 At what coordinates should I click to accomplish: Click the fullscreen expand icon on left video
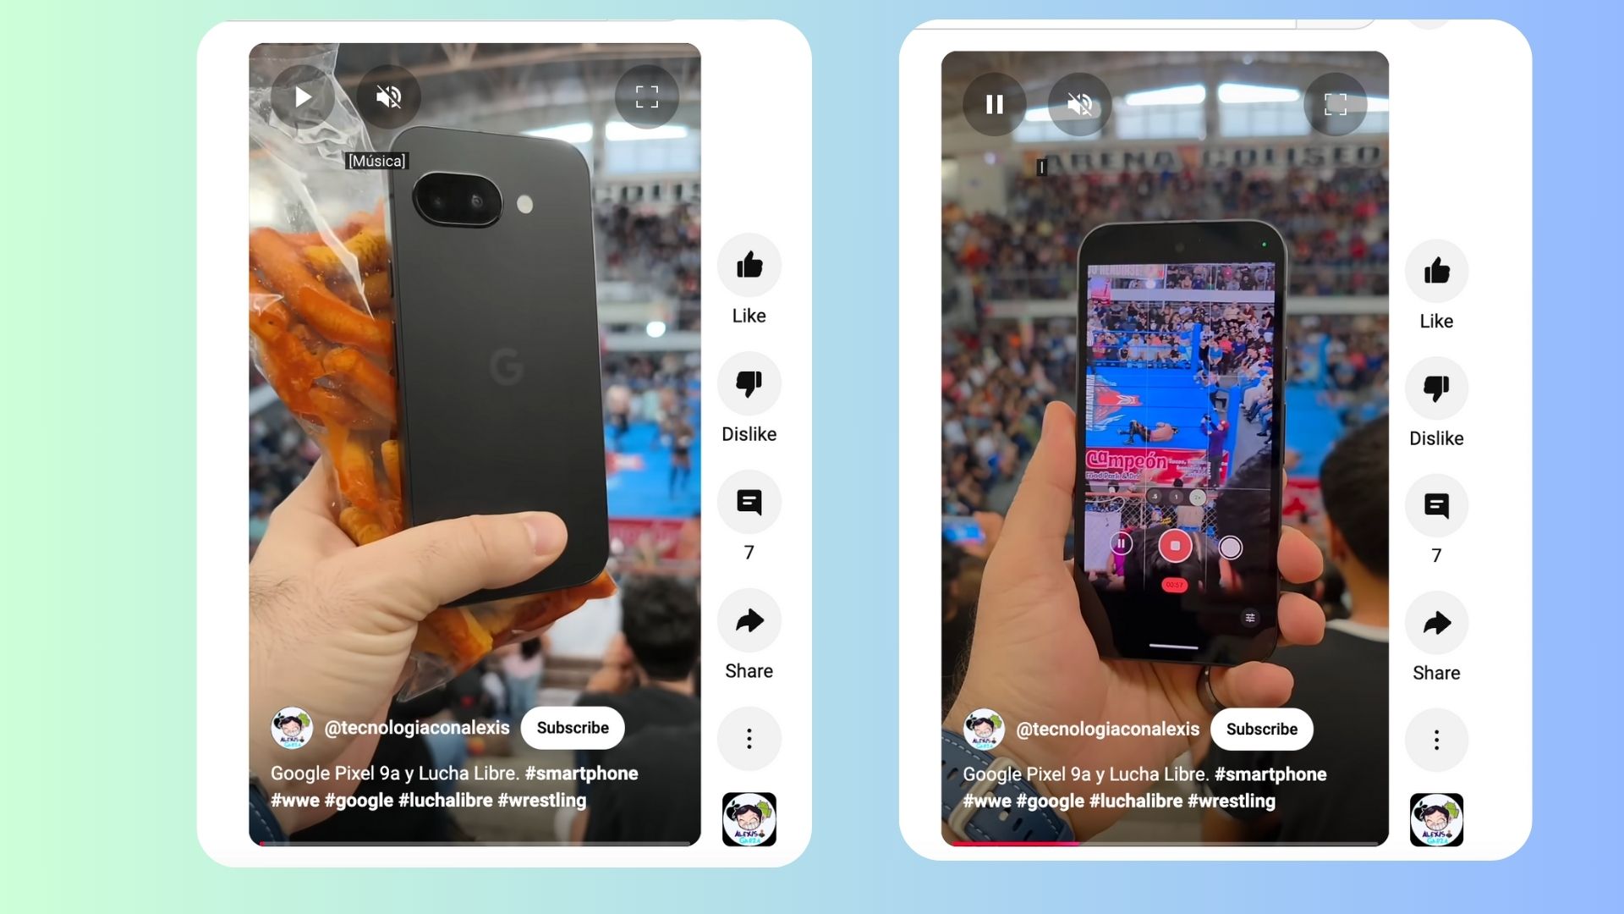pyautogui.click(x=647, y=96)
